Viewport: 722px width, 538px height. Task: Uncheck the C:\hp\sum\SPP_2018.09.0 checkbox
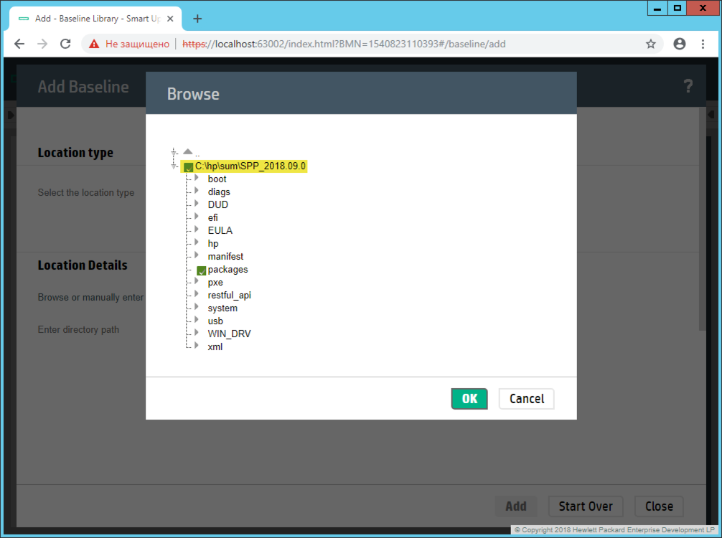pos(188,167)
